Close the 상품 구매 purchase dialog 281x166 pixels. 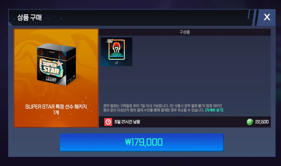pos(267,17)
